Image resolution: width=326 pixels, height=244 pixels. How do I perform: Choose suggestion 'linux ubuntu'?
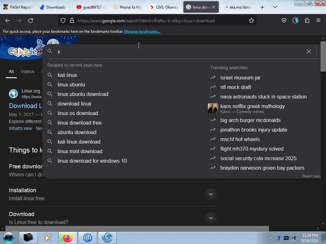pyautogui.click(x=71, y=85)
